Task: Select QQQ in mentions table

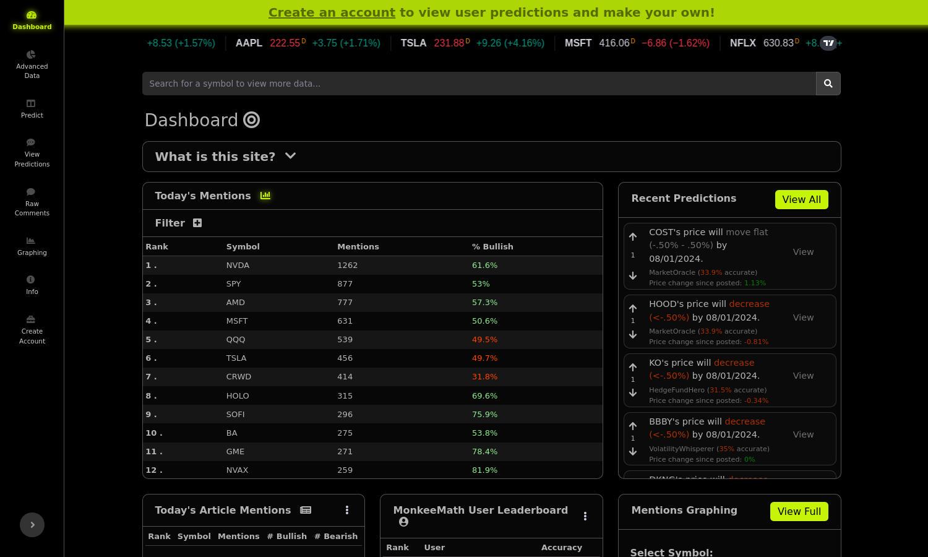Action: (236, 339)
